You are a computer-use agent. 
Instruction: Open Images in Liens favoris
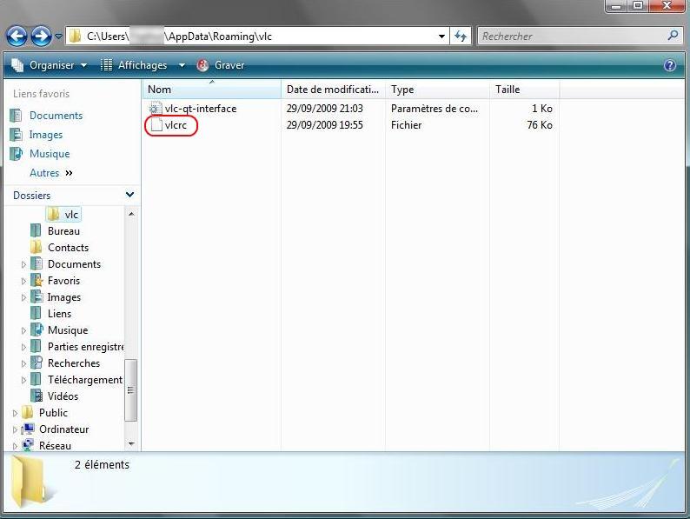point(46,135)
